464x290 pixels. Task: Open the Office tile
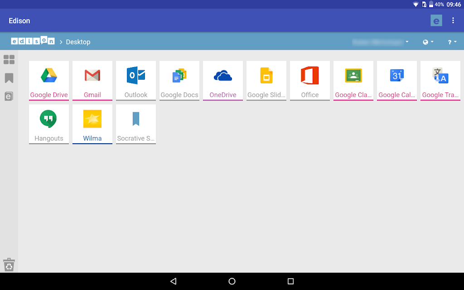310,81
